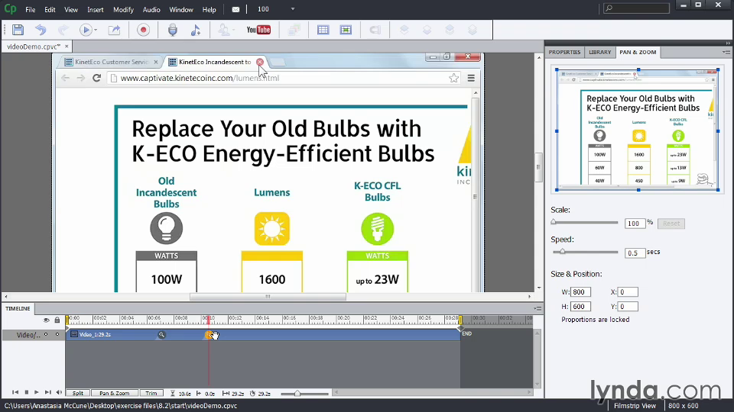Open the Help menu
Screen dimensions: 734x412
(x=209, y=9)
